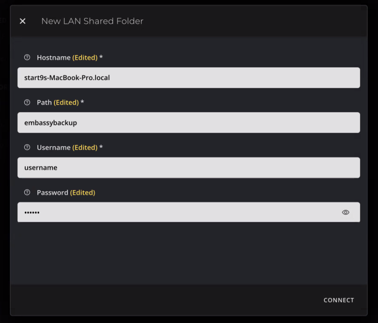Click the Hostname field label
The image size is (378, 323).
pos(54,58)
